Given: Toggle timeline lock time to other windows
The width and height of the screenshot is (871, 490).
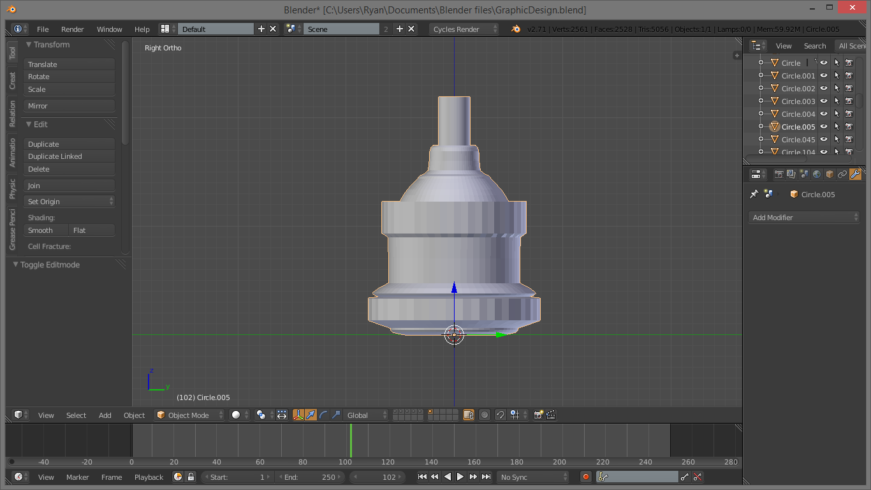Looking at the screenshot, I should [190, 477].
